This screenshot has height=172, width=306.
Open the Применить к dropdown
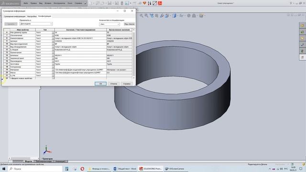36,24
